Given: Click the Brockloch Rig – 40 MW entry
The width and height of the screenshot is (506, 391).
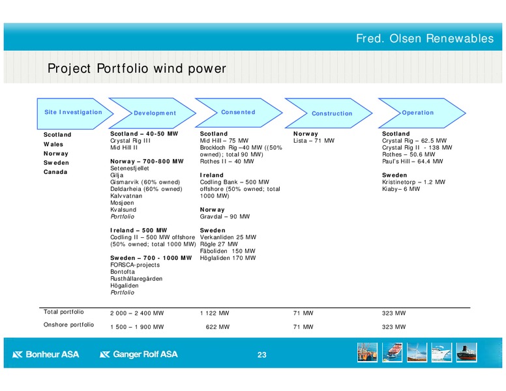Looking at the screenshot, I should (x=241, y=151).
